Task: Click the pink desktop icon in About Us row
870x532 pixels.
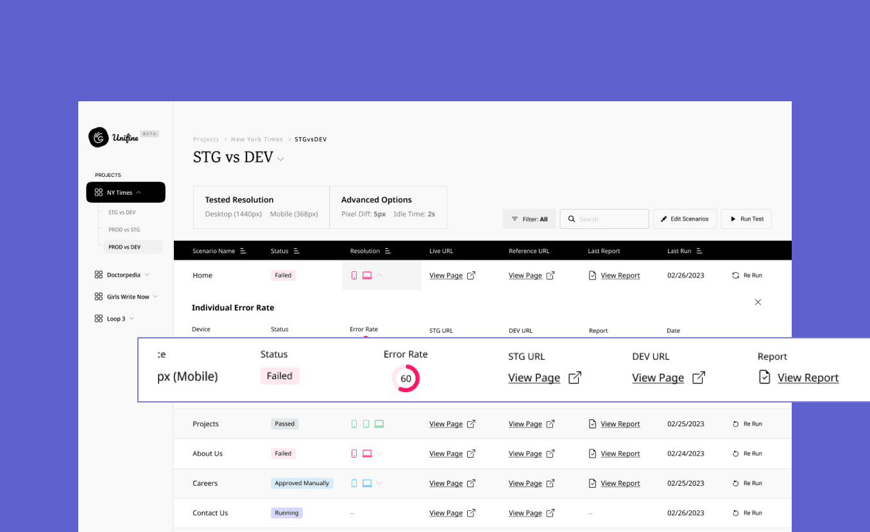Action: [x=367, y=454]
